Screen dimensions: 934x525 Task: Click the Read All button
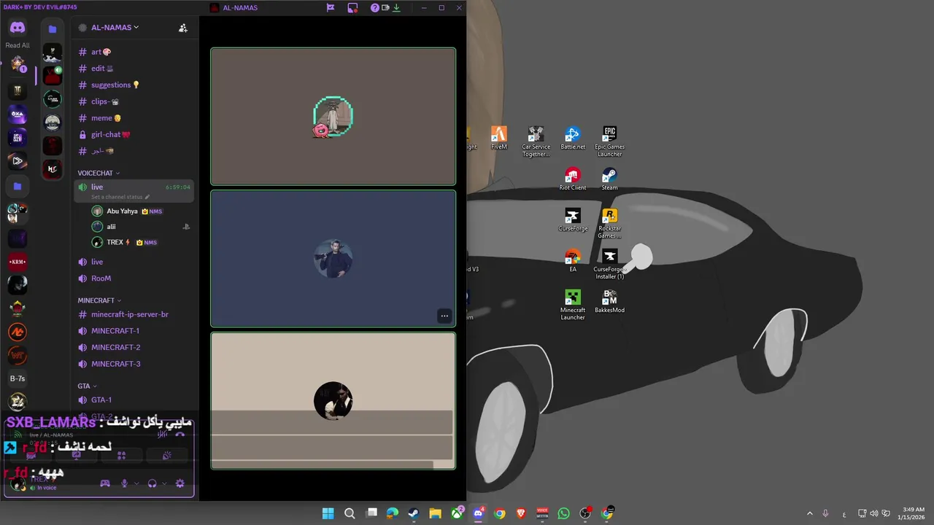[18, 45]
